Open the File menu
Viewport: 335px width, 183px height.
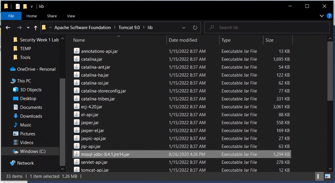click(x=11, y=16)
